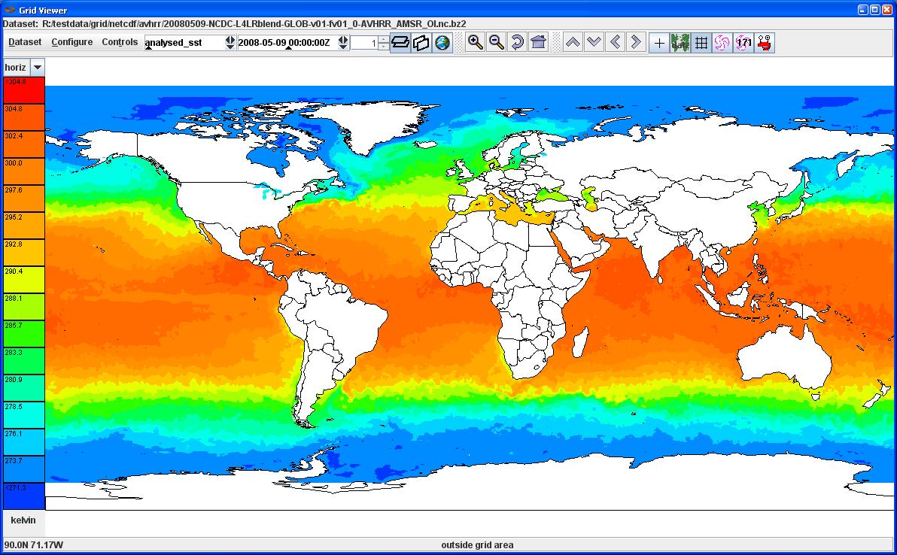This screenshot has width=897, height=555.
Task: Click the refresh/redraw arrow icon
Action: tap(517, 42)
